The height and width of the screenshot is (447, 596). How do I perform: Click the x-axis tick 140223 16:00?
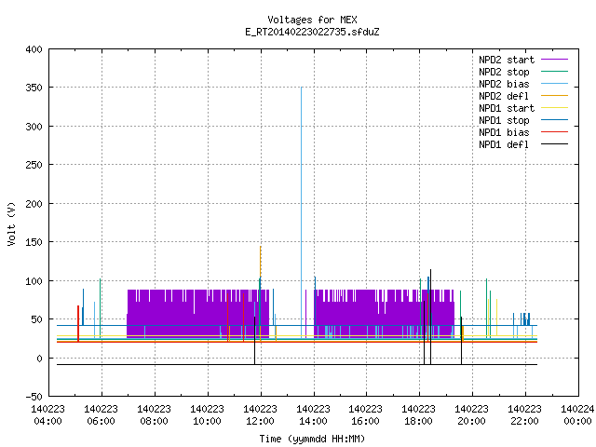pyautogui.click(x=366, y=415)
